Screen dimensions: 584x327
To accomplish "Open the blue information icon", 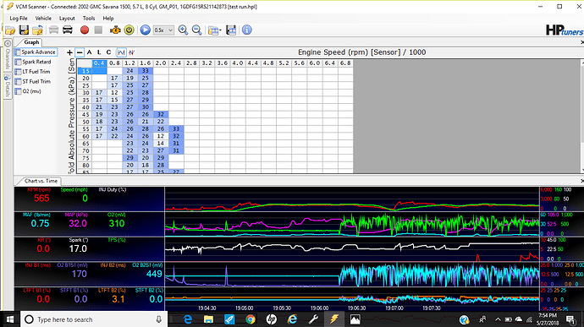I will click(247, 30).
